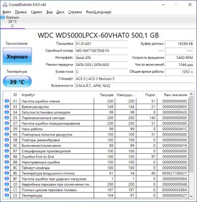Viewport: 197px width, 202px height.
Task: Open the Справка menu
Action: (x=75, y=12)
